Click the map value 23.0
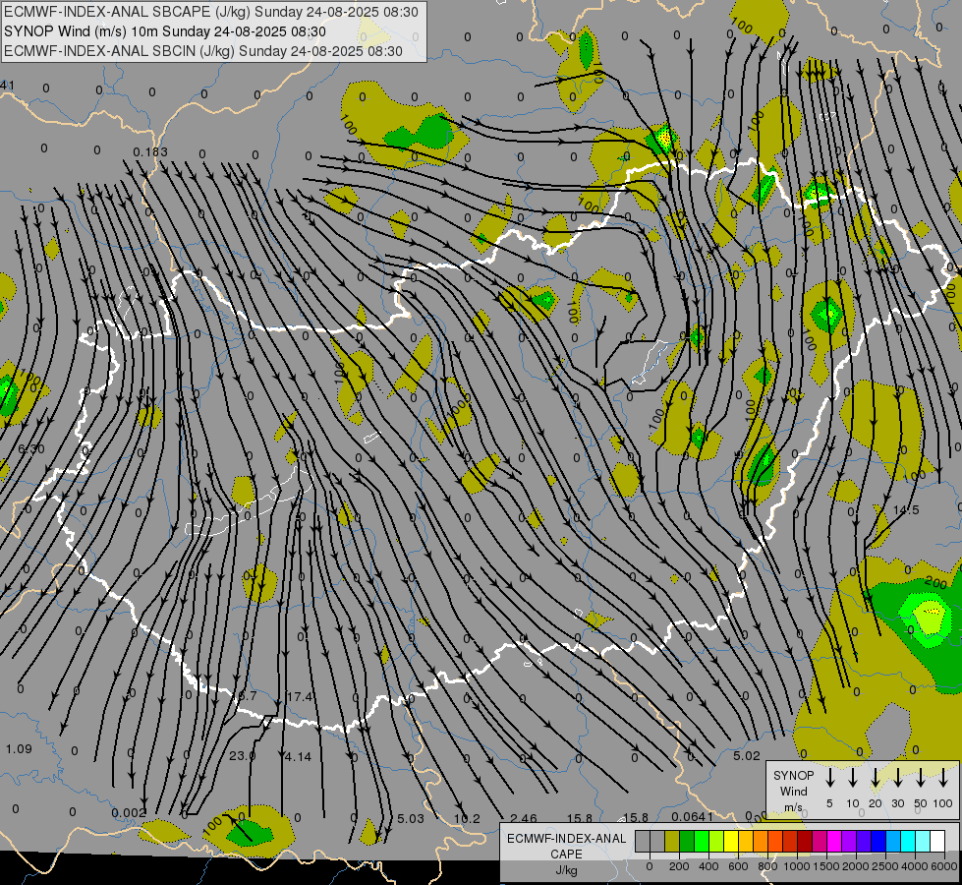The width and height of the screenshot is (962, 885). tap(242, 755)
